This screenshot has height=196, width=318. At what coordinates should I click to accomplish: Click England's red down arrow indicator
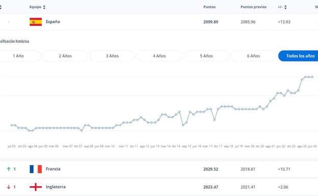coord(9,187)
